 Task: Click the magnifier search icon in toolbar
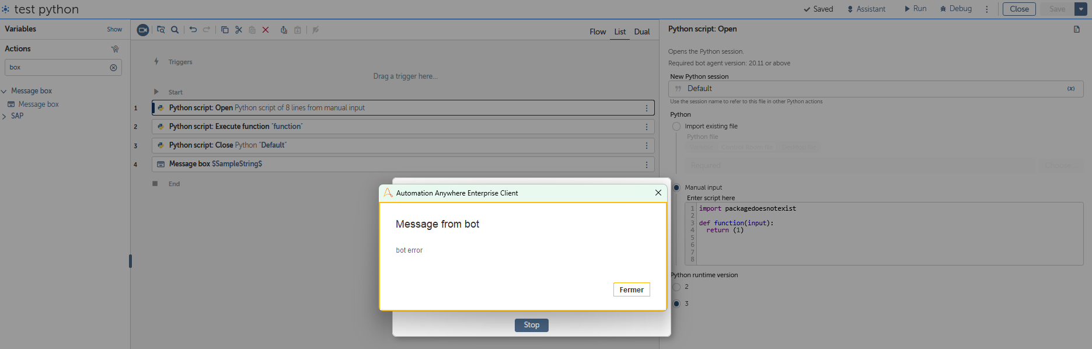175,30
